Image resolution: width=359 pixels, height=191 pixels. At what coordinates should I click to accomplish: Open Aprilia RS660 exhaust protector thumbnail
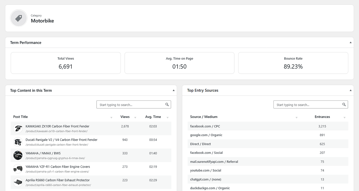18,182
